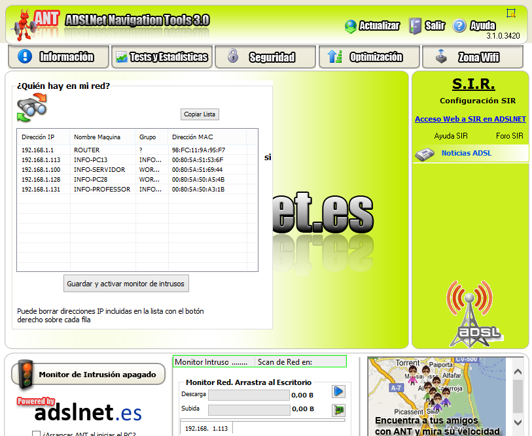532x436 pixels.
Task: Click the friends map advertisement thumbnail
Action: pos(436,396)
